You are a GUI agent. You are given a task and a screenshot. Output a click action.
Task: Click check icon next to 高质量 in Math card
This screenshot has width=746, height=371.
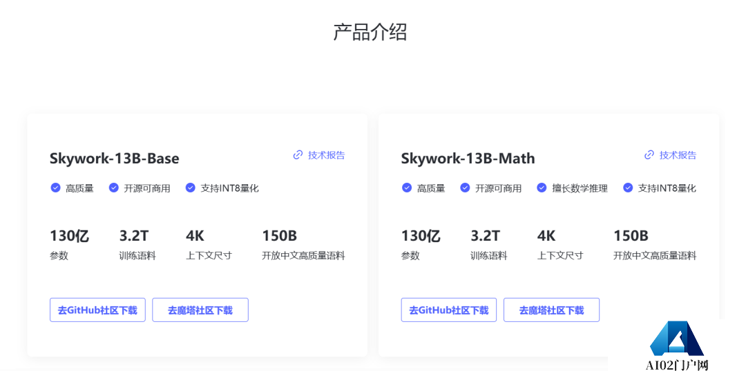point(407,188)
